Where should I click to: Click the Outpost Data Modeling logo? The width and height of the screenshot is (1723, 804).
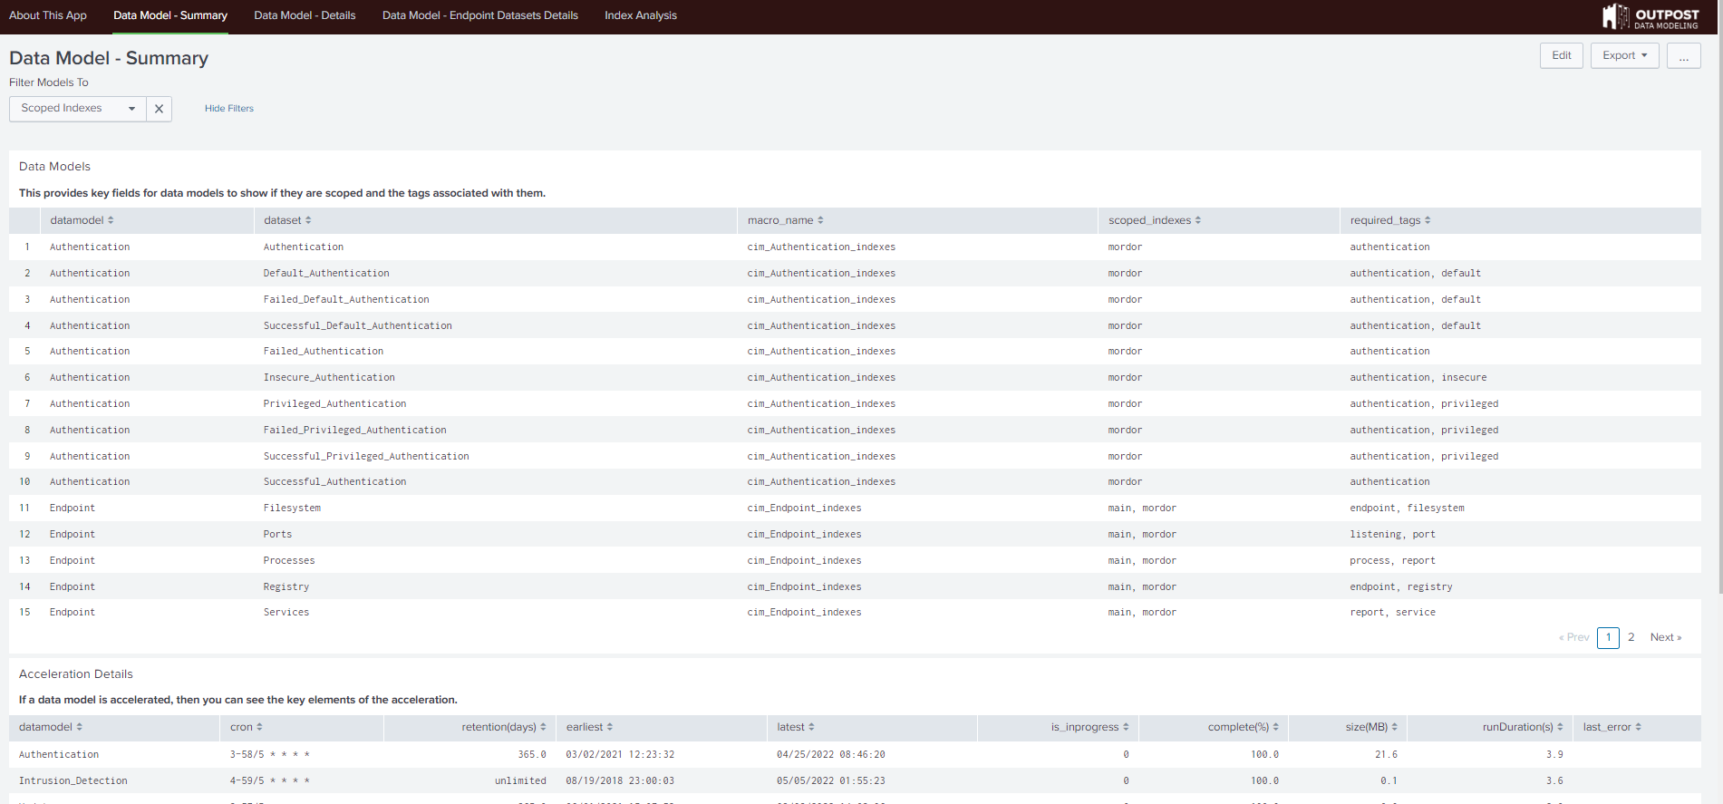(x=1650, y=16)
